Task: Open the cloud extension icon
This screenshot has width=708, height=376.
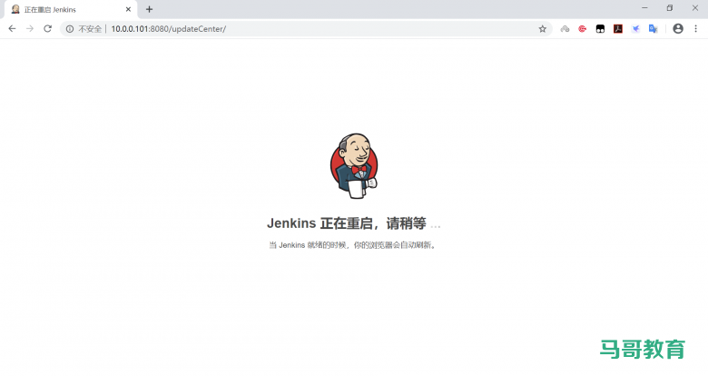Action: (x=565, y=29)
